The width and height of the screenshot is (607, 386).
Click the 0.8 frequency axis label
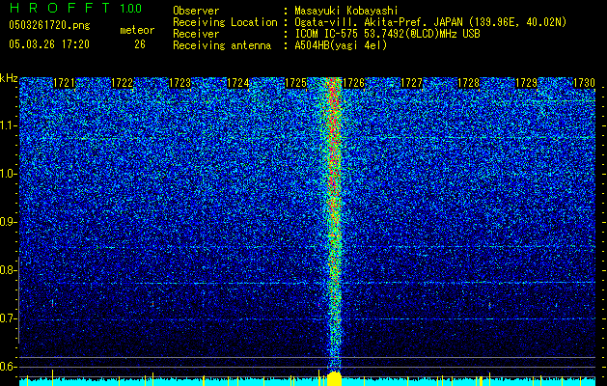point(8,270)
